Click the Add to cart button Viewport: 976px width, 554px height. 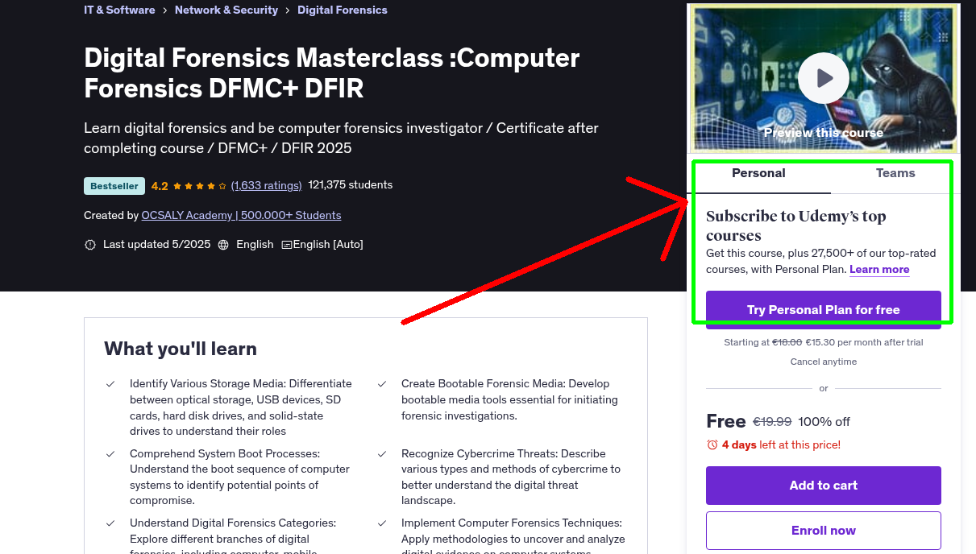point(824,486)
